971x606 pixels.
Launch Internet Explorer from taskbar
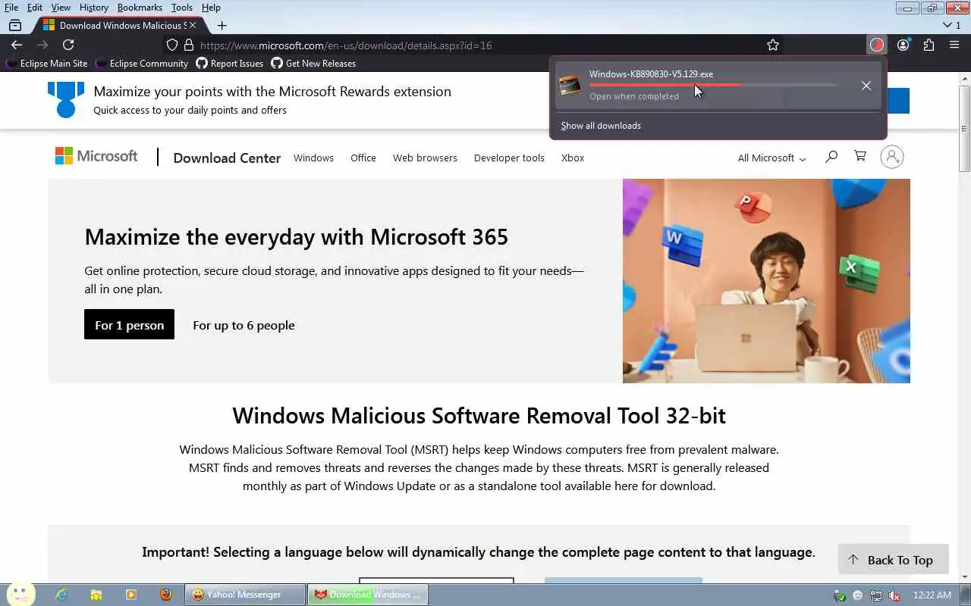(61, 595)
